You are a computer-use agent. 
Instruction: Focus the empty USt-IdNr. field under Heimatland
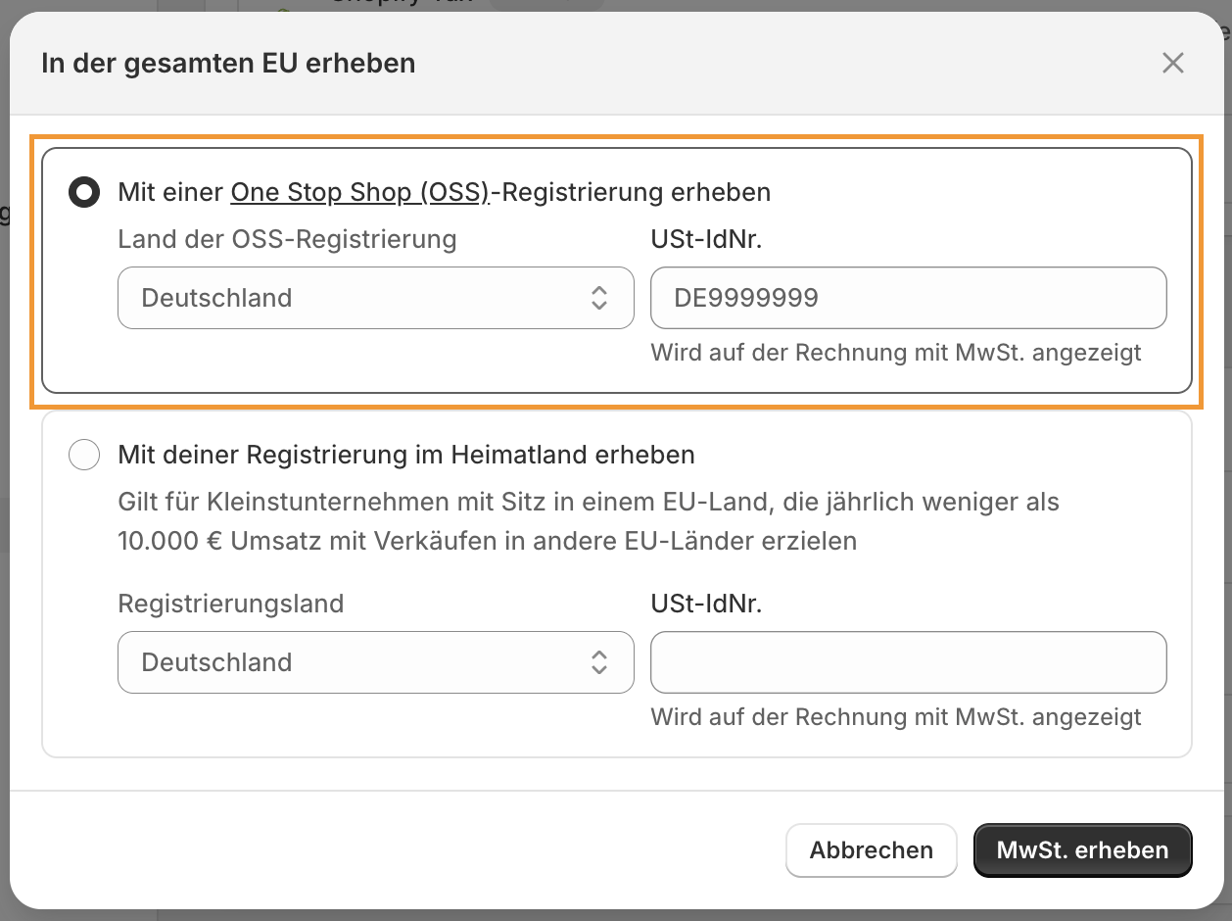[x=908, y=662]
